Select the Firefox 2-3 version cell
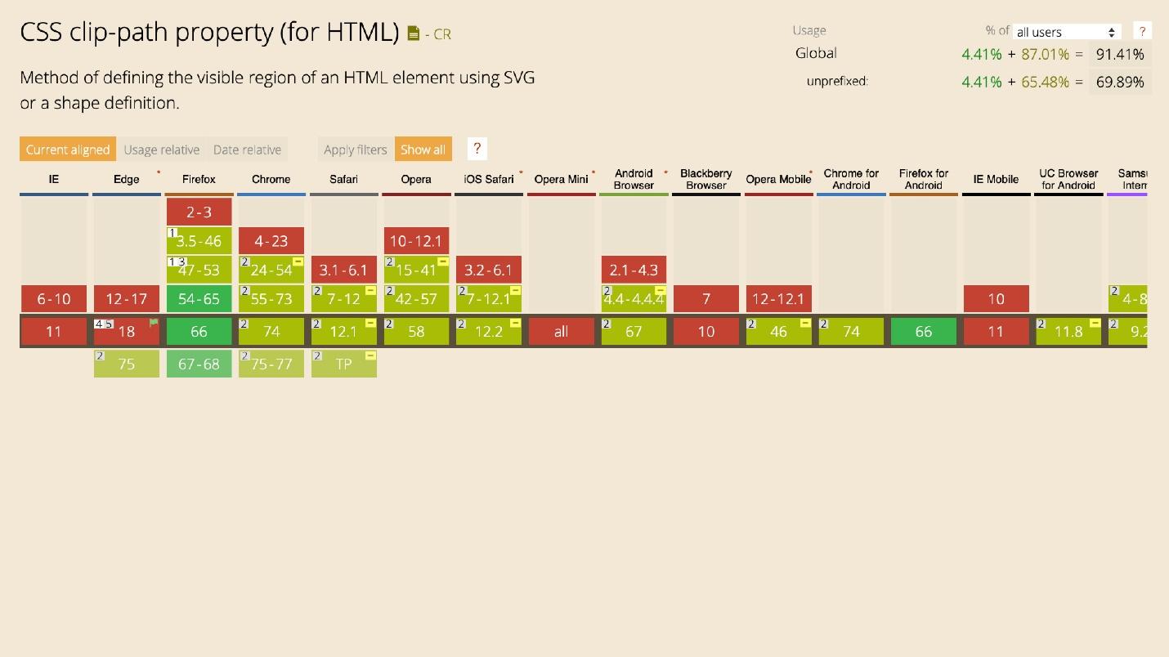The width and height of the screenshot is (1169, 657). coord(199,212)
